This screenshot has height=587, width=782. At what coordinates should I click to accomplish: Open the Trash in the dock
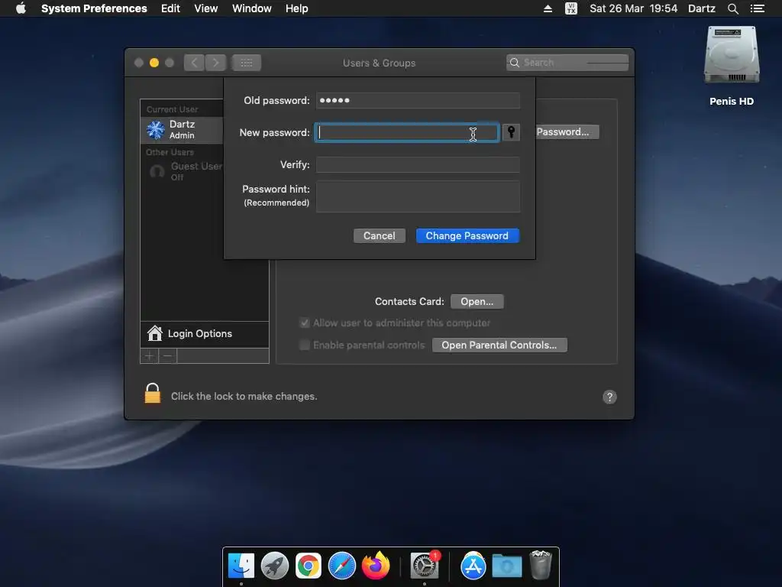[540, 565]
